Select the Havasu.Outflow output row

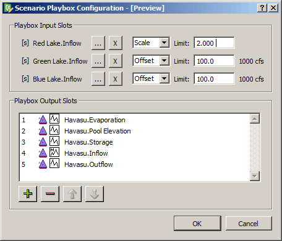pyautogui.click(x=134, y=164)
